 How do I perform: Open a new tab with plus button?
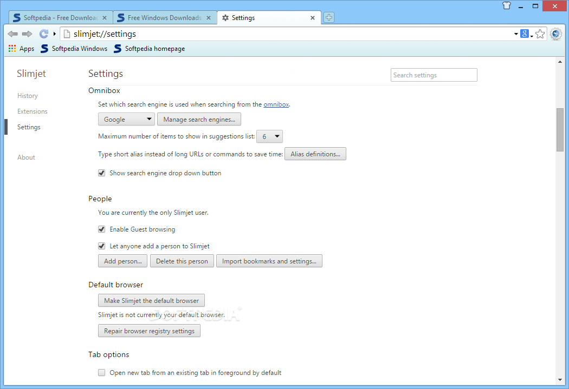(329, 17)
